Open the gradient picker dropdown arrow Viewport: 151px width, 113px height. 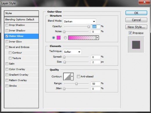(97, 38)
